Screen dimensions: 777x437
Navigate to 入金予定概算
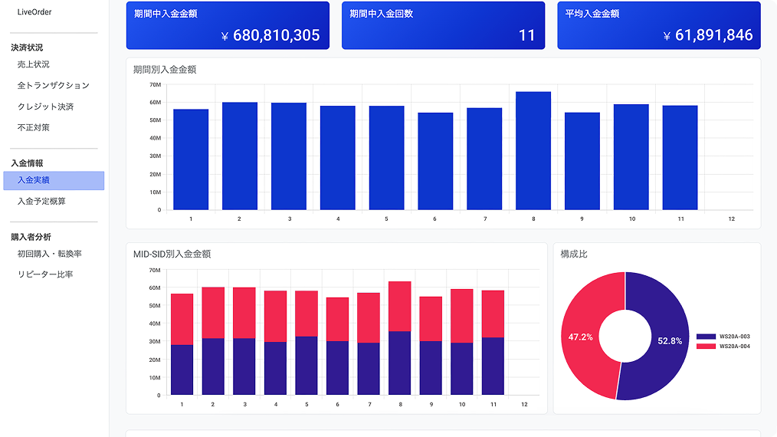coord(41,202)
